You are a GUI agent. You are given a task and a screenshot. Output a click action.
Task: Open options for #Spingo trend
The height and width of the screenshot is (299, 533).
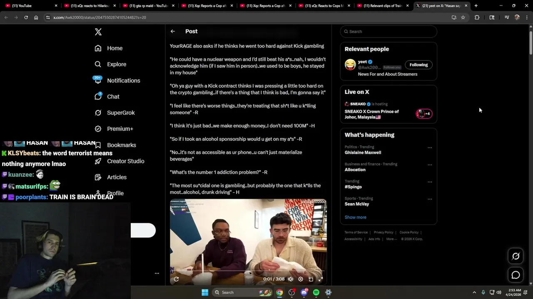(x=430, y=182)
